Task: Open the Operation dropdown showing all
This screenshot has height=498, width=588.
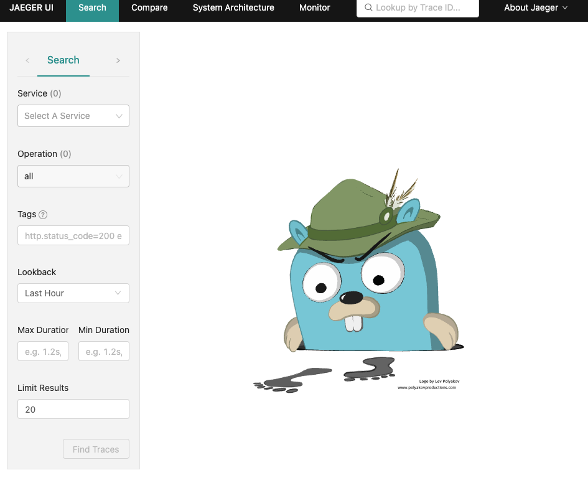Action: (x=73, y=176)
